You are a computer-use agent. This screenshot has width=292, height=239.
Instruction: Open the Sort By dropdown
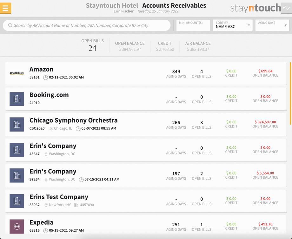(x=233, y=25)
